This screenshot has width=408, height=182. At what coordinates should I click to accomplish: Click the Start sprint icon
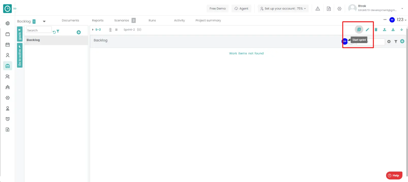tap(359, 30)
